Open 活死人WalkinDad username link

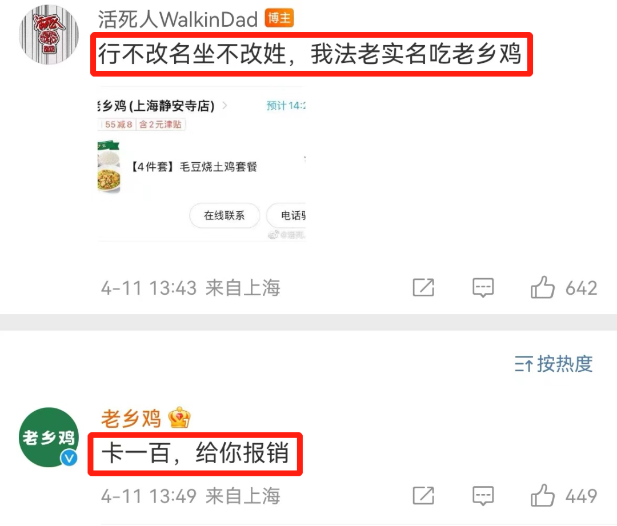click(178, 19)
